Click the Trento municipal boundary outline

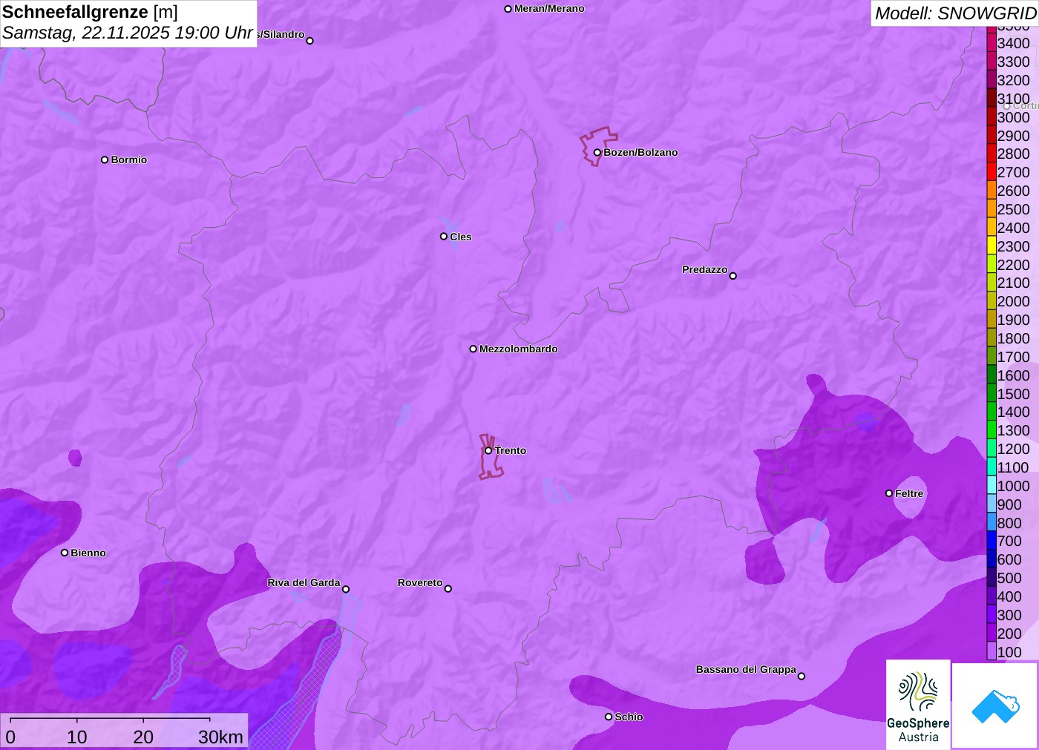(x=490, y=457)
